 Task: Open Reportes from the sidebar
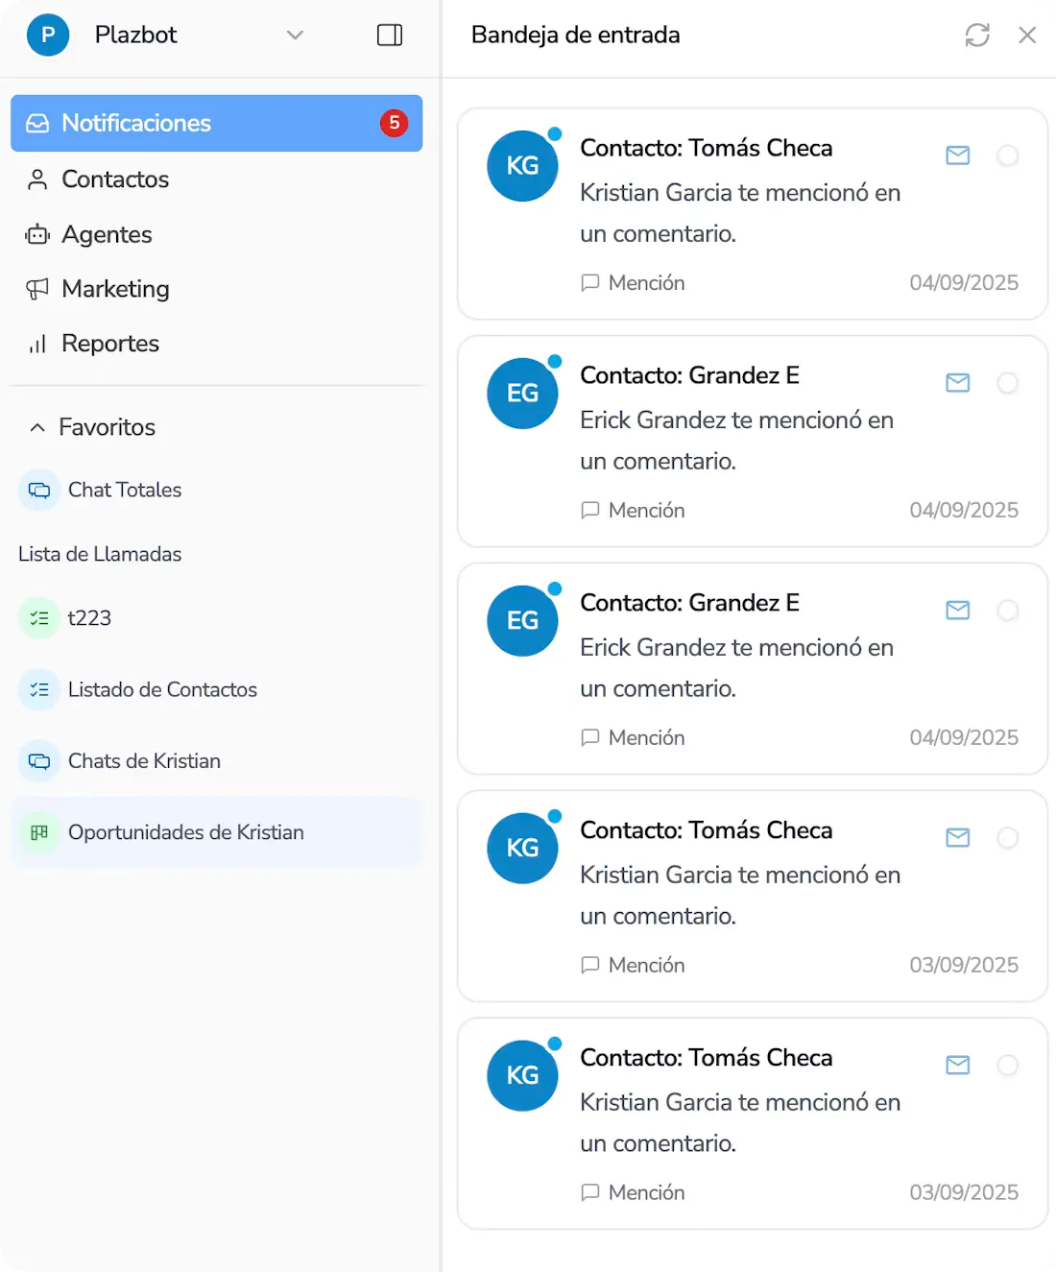point(110,344)
